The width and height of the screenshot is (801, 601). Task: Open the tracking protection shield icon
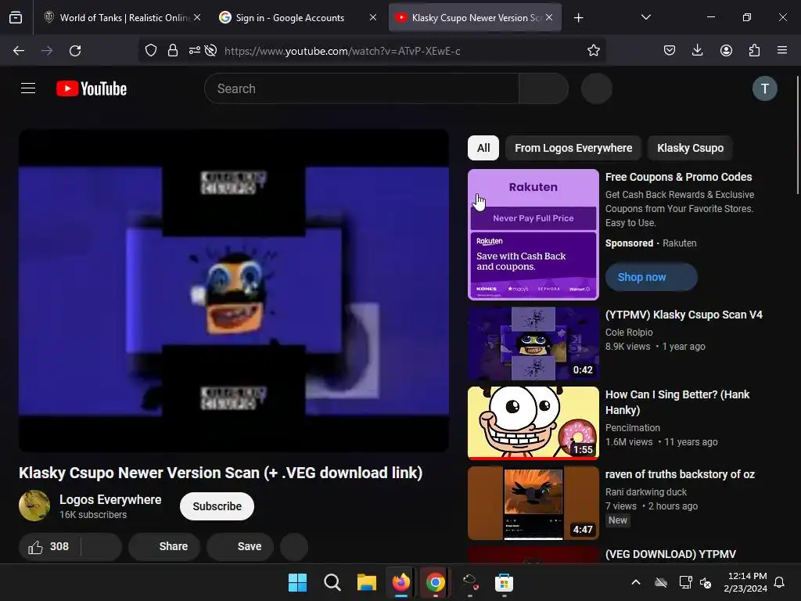tap(151, 51)
